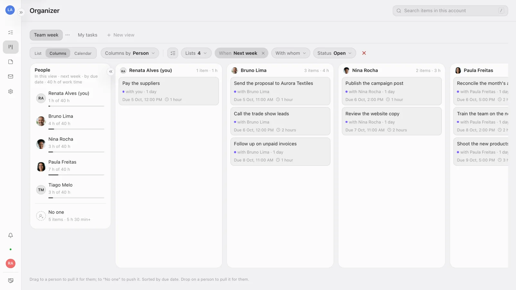This screenshot has width=516, height=290.
Task: Switch to List layout
Action: coord(38,53)
